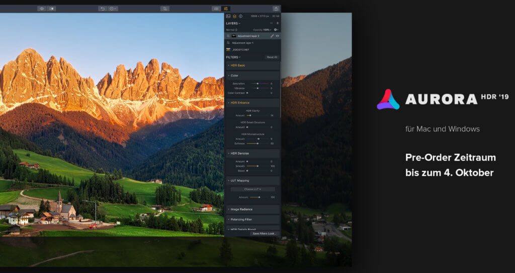Viewport: 515px width, 273px height.
Task: Adjust the Saturation slider
Action: click(x=258, y=84)
